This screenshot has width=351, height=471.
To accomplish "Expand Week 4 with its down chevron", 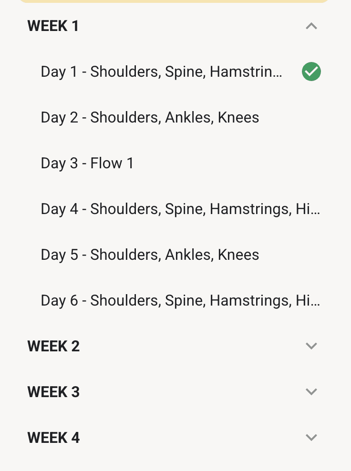I will [311, 438].
